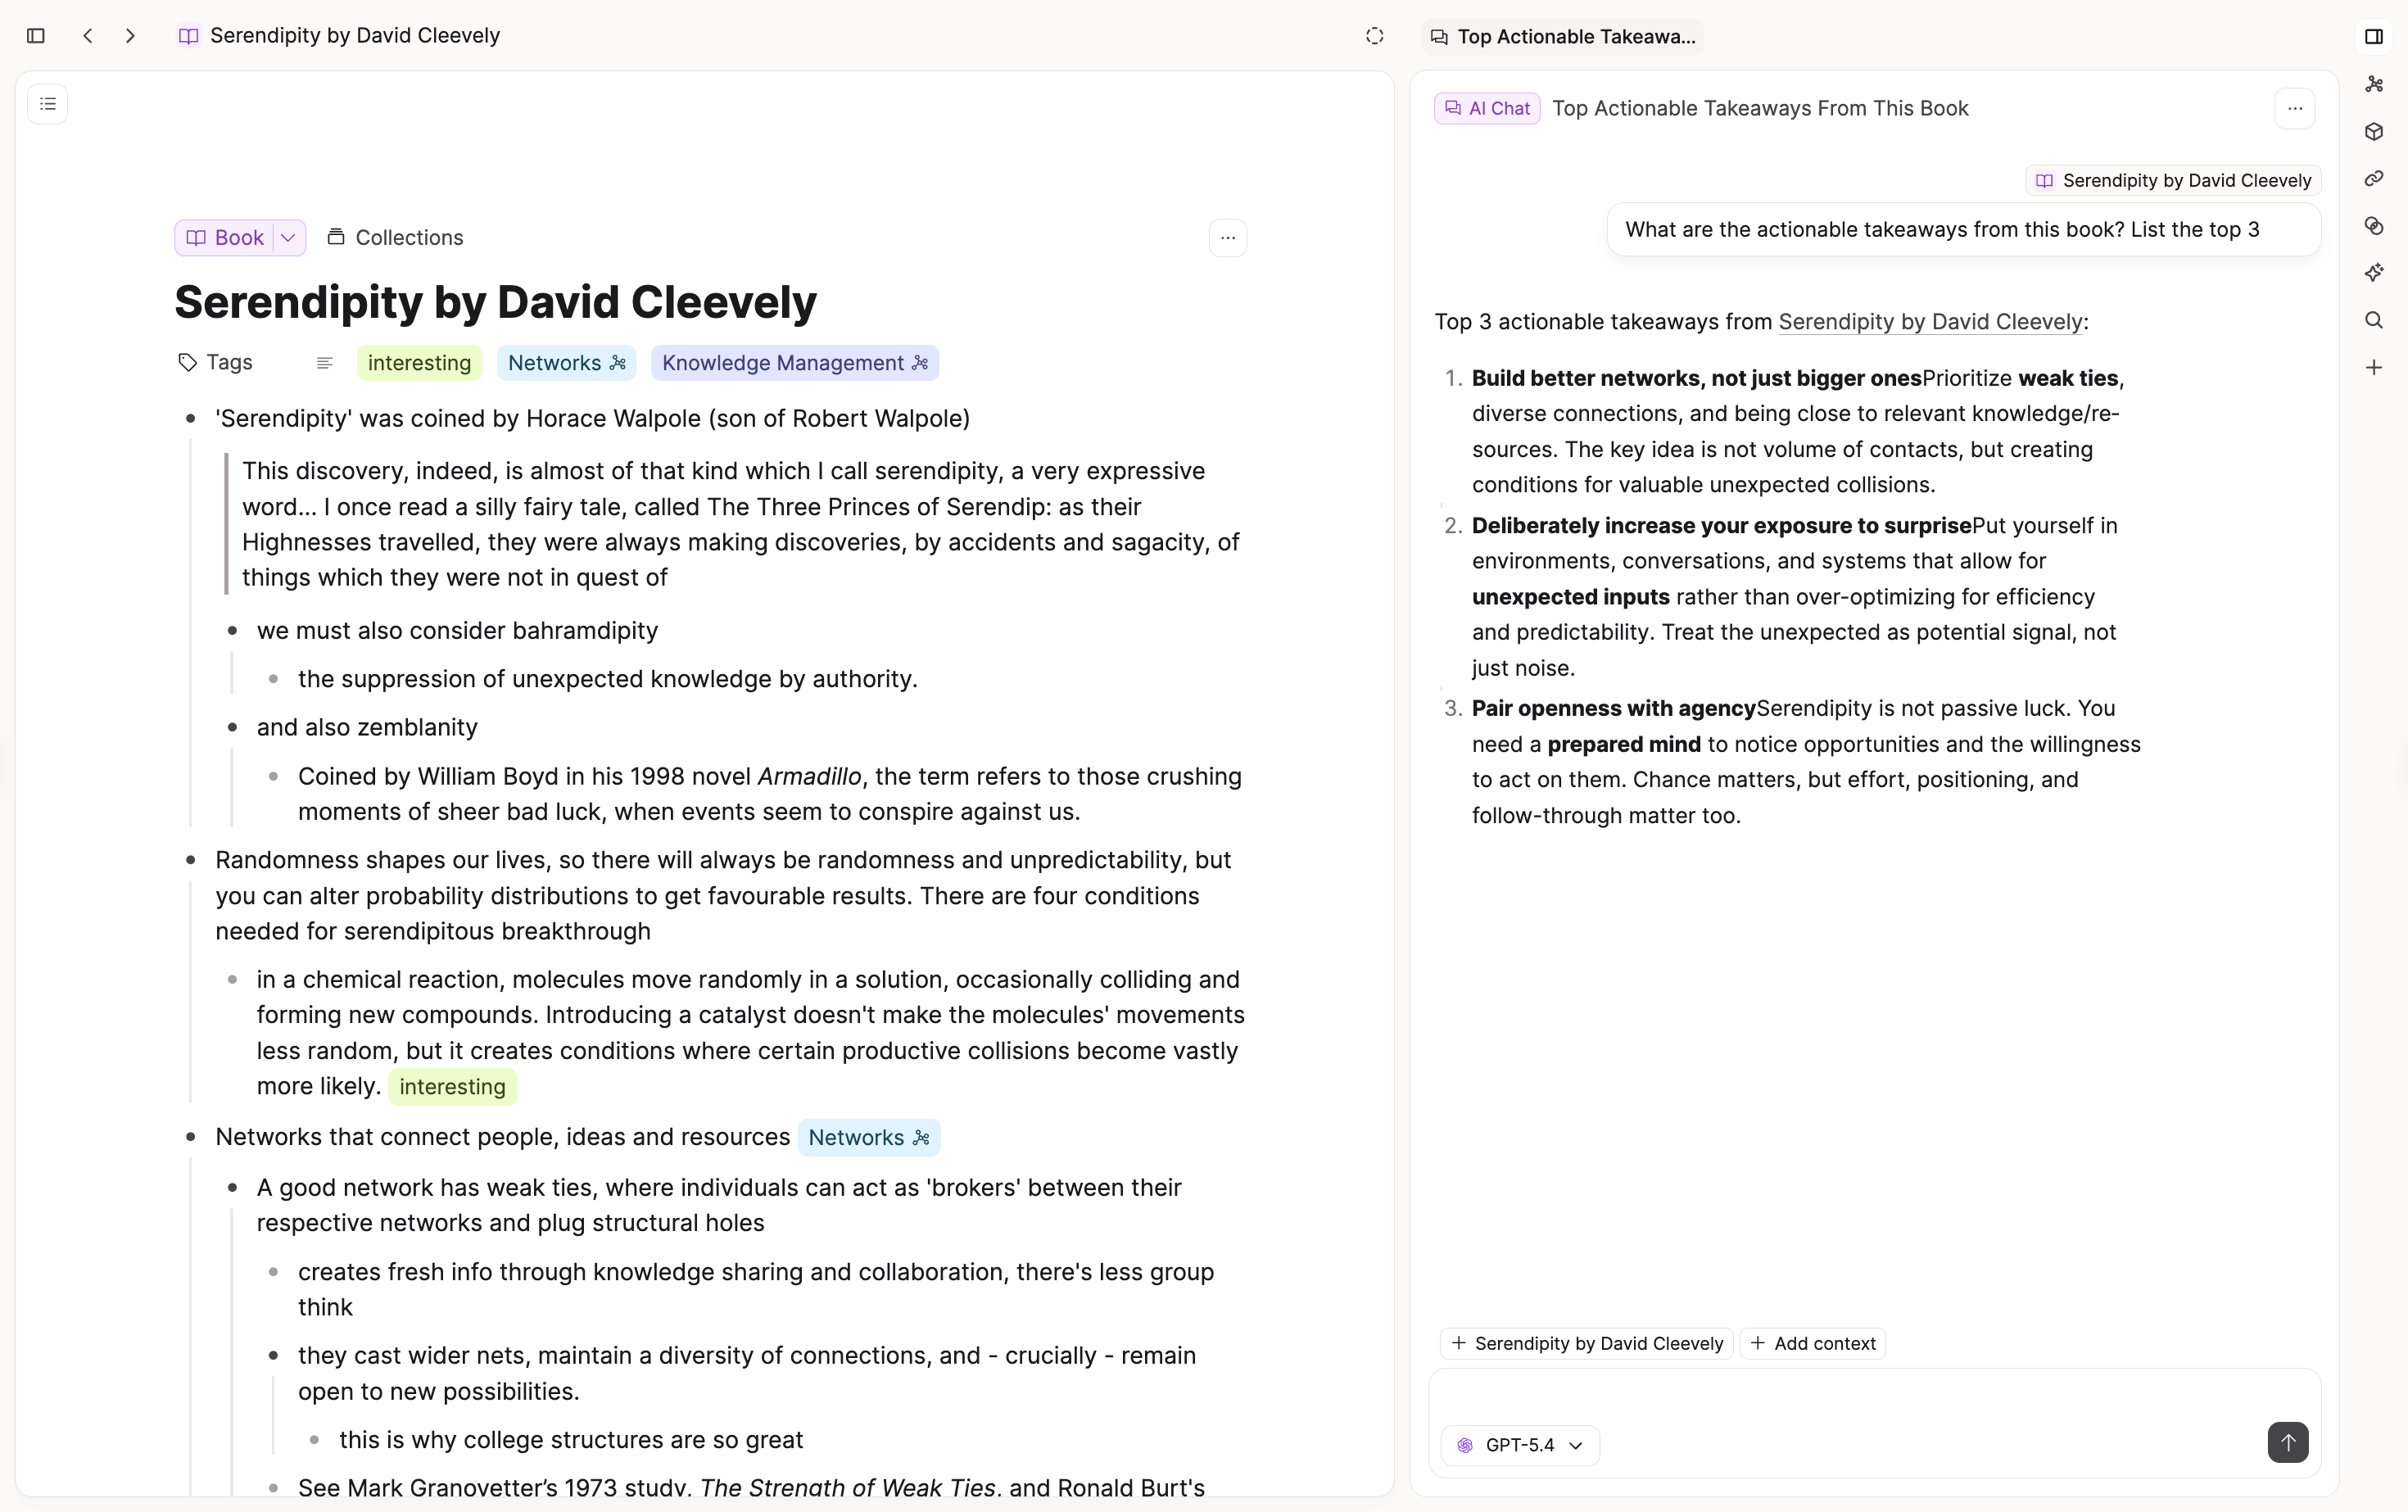Image resolution: width=2408 pixels, height=1512 pixels.
Task: Click the Serendipity context chip above the chat input
Action: coord(1587,1343)
